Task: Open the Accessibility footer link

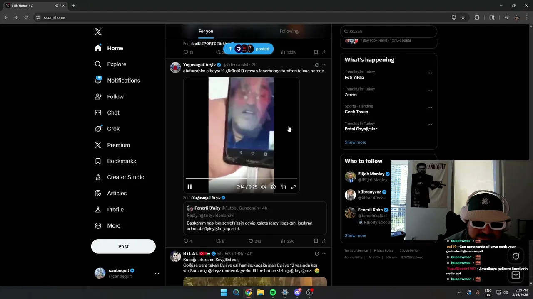Action: pos(353,257)
